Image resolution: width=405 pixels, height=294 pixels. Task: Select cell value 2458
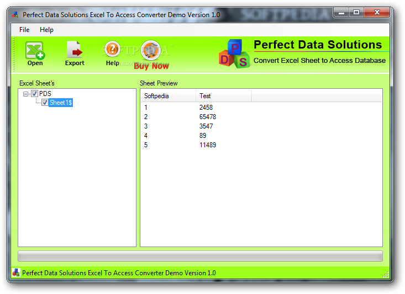point(206,107)
